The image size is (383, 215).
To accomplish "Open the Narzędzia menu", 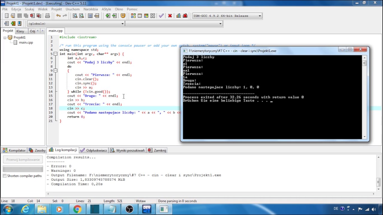I will click(x=91, y=9).
